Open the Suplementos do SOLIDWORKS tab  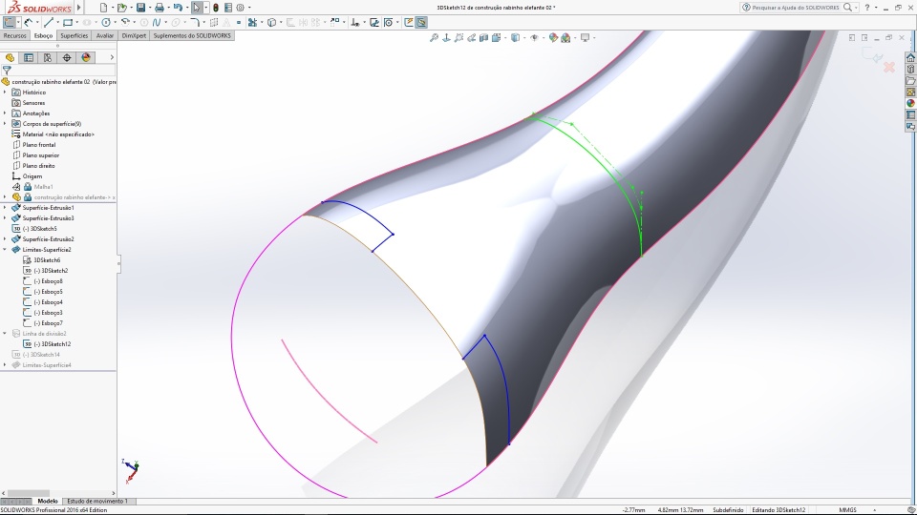click(192, 35)
